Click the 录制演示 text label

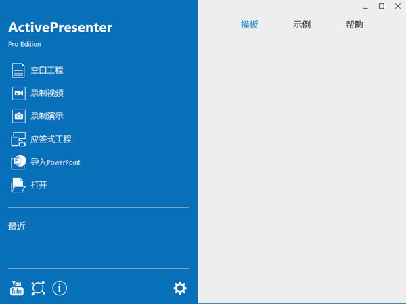pos(47,116)
